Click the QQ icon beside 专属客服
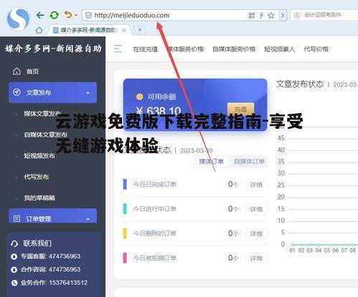Image resolution: width=358 pixels, height=297 pixels. point(14,256)
